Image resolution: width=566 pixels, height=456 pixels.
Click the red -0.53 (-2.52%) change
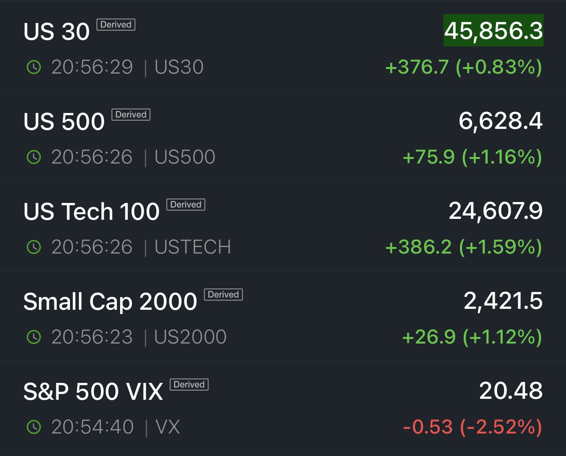coord(472,427)
